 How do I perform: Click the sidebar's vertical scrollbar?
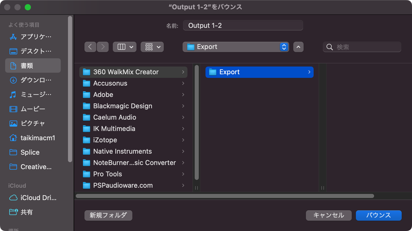pyautogui.click(x=70, y=89)
